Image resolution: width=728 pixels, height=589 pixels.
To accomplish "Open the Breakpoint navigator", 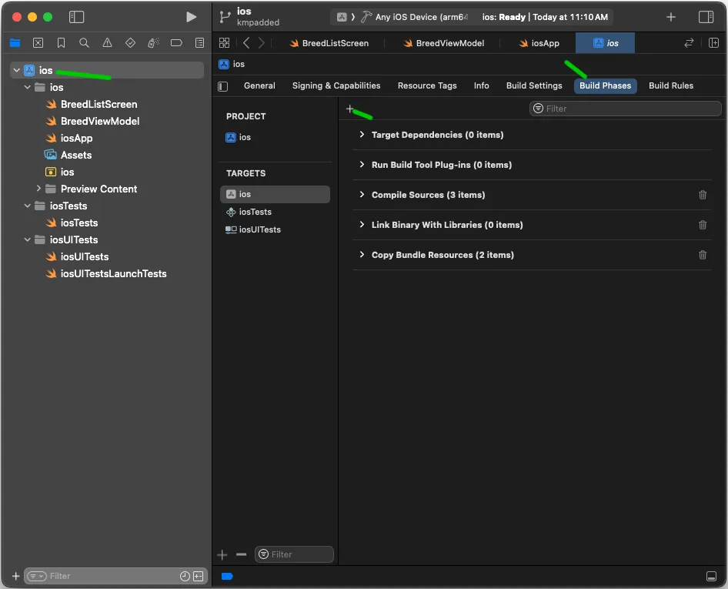I will tap(176, 43).
